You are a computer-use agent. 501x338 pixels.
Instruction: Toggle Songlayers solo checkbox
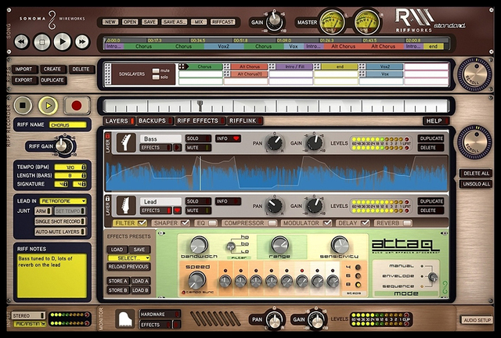coord(156,77)
